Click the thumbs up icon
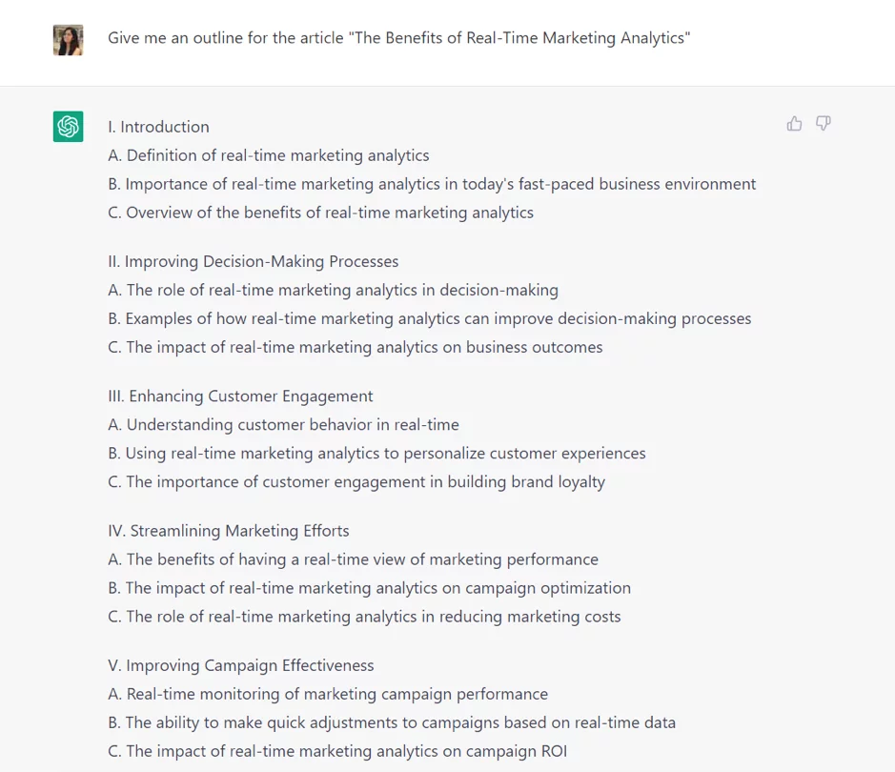This screenshot has height=772, width=895. (794, 123)
